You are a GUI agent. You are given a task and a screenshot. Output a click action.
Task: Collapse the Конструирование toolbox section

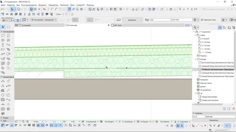tap(7, 32)
